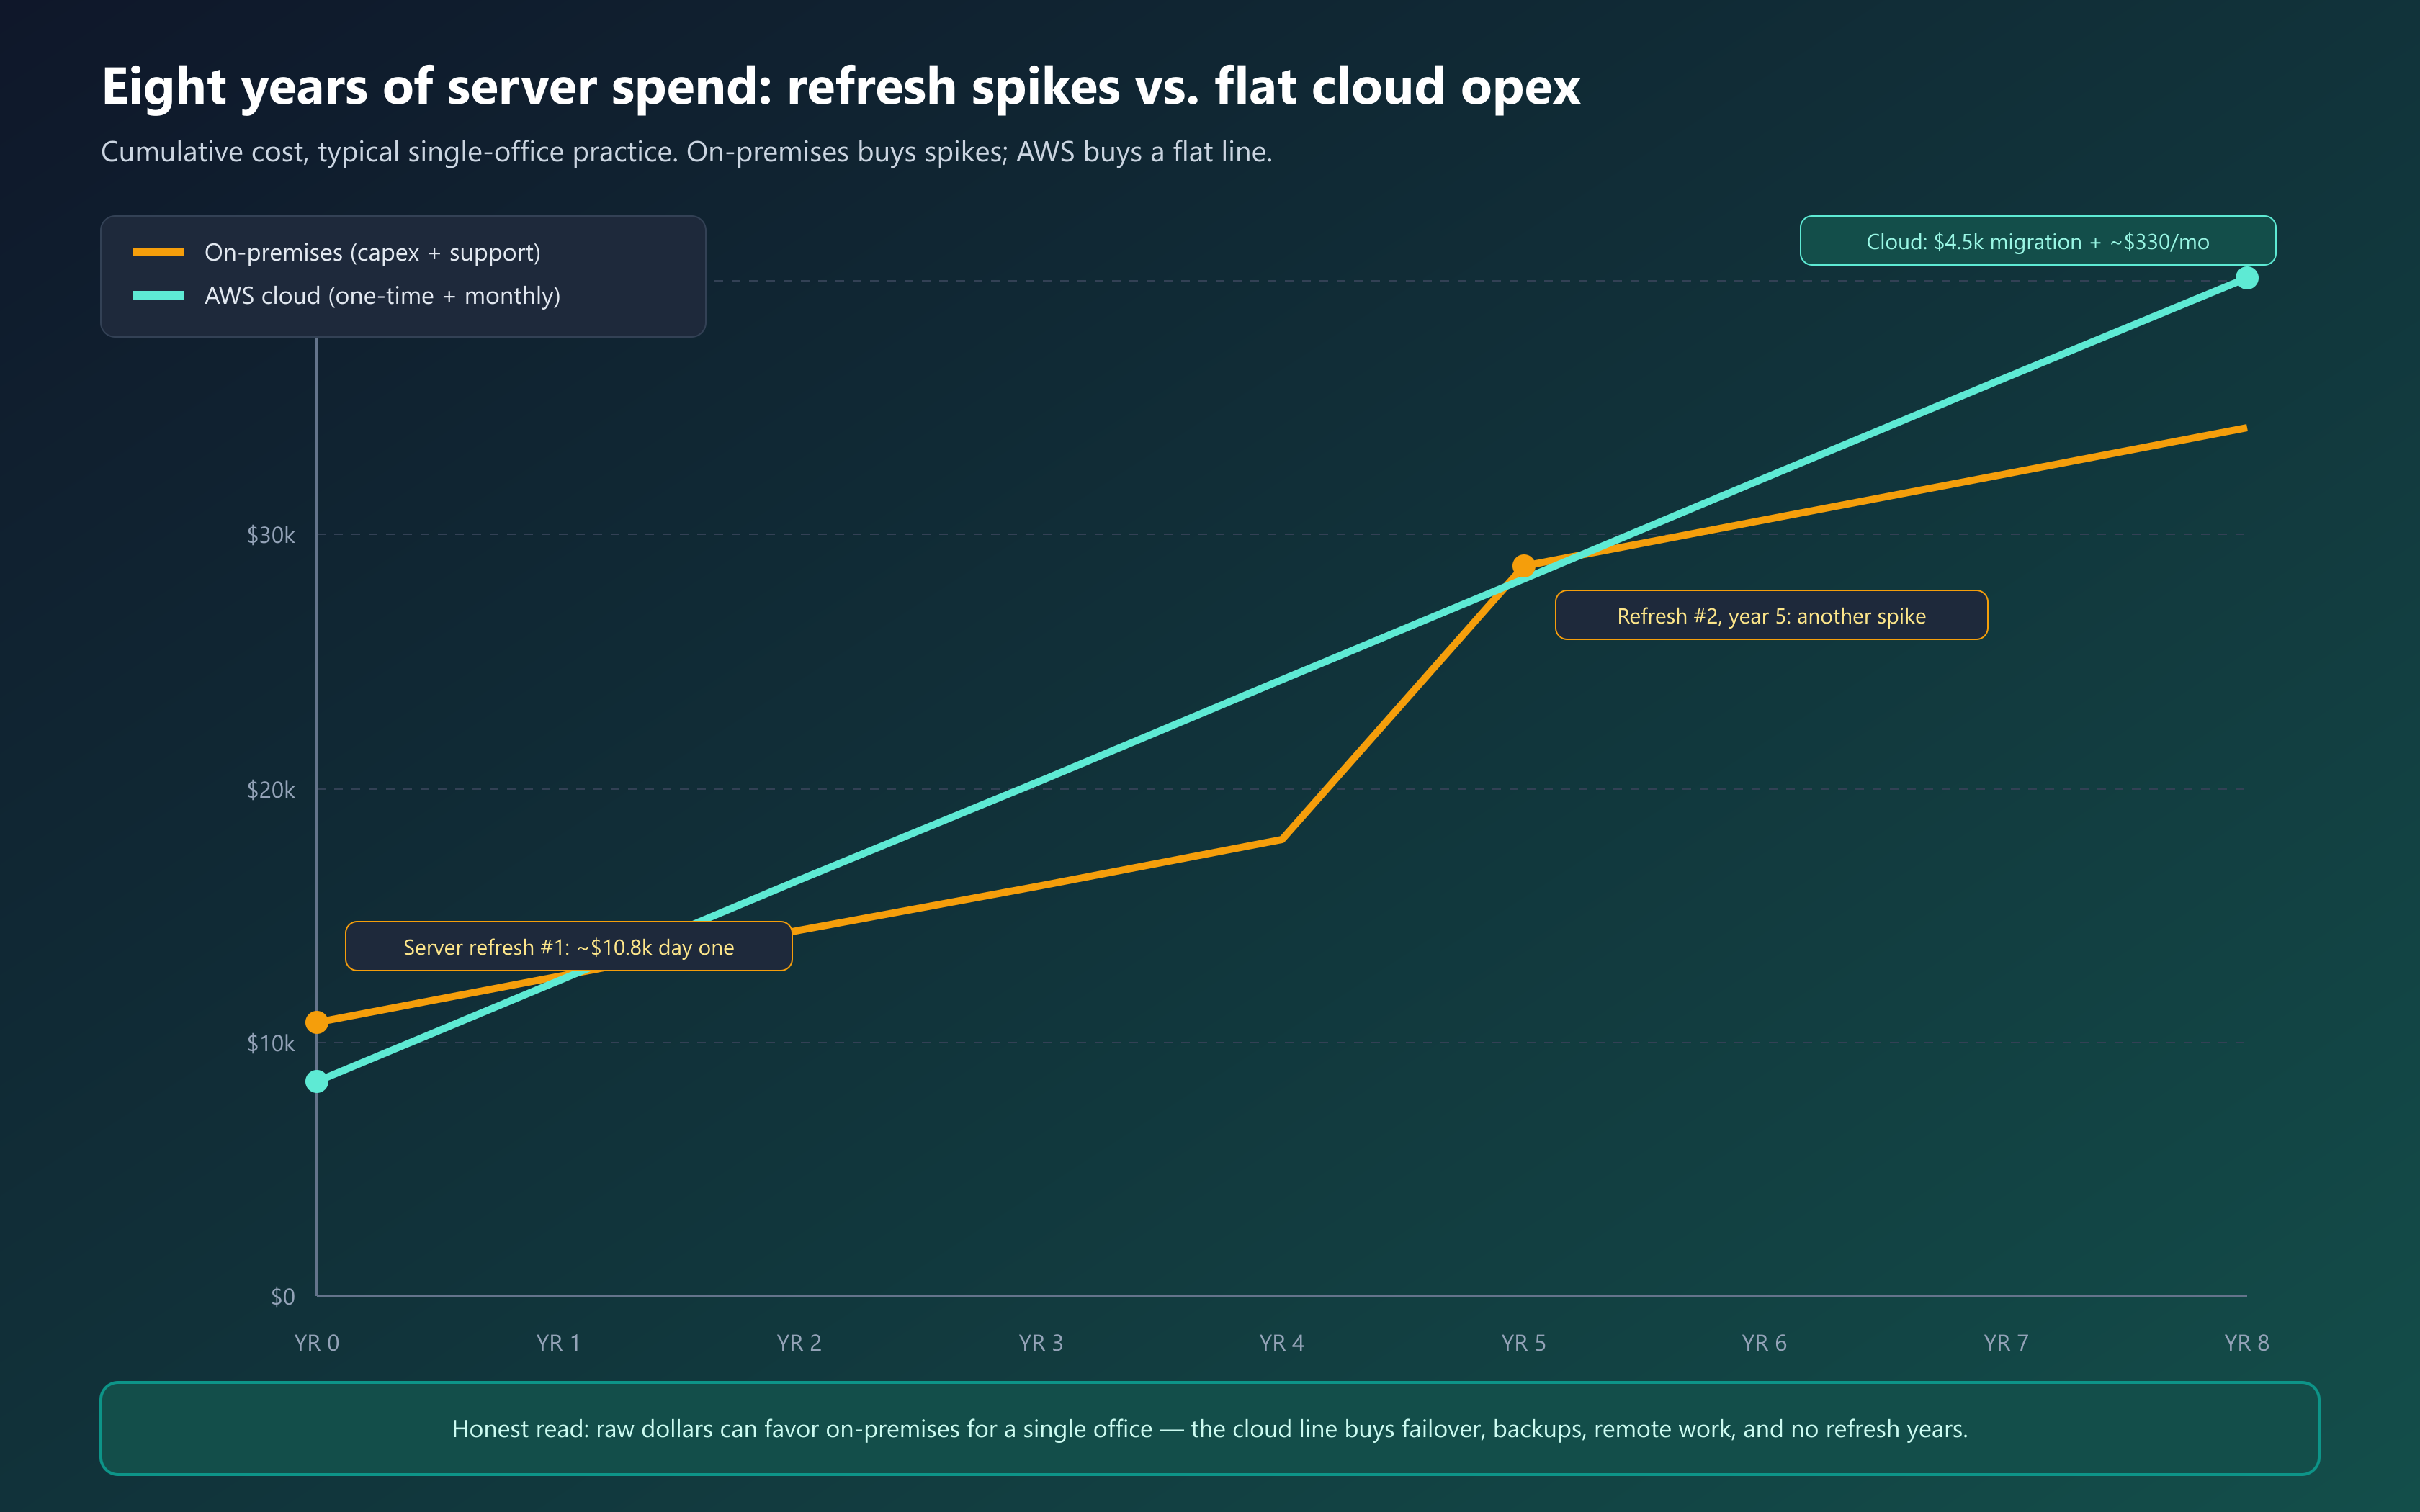Click the '$20k' y-axis label

coord(271,790)
